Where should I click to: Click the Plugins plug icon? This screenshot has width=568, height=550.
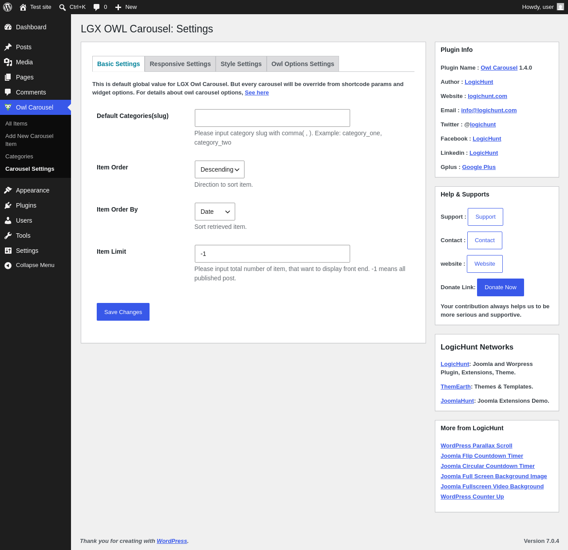point(8,205)
